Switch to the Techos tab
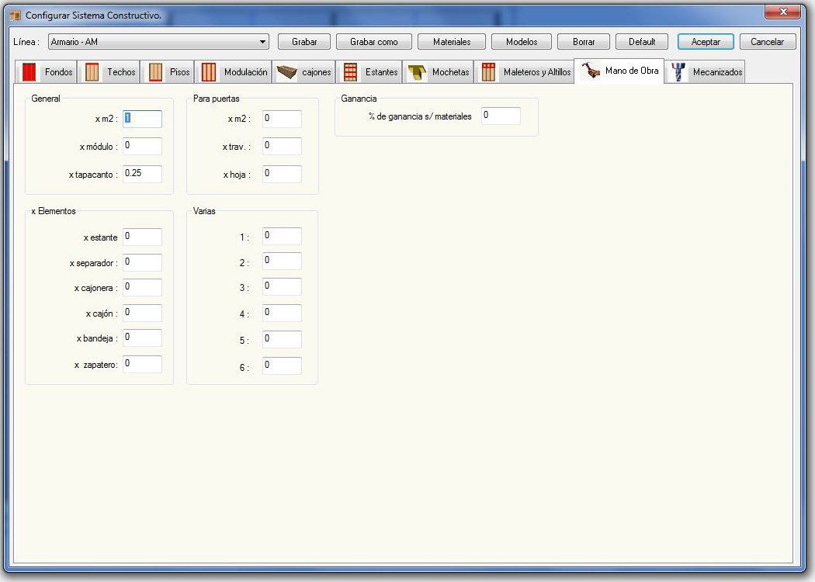This screenshot has height=582, width=815. click(x=109, y=72)
